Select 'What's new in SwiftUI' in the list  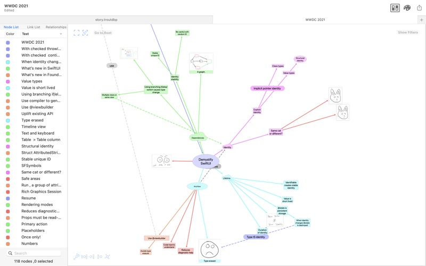(x=41, y=69)
